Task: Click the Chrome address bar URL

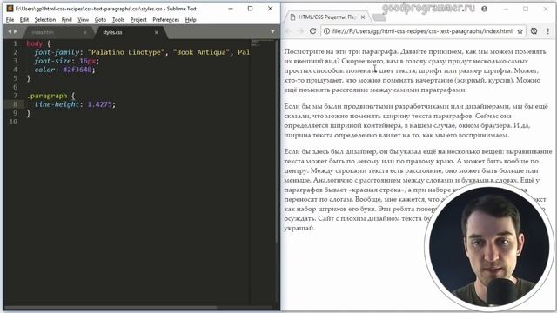Action: coord(422,31)
